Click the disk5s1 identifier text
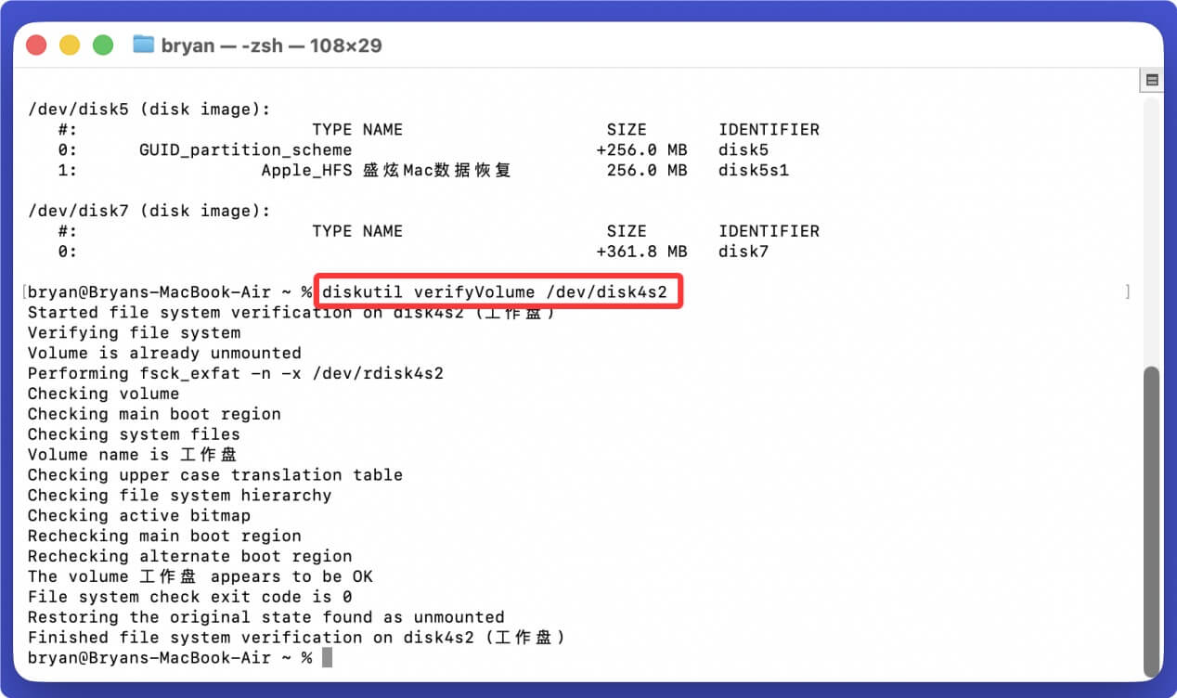Viewport: 1177px width, 698px height. [753, 170]
